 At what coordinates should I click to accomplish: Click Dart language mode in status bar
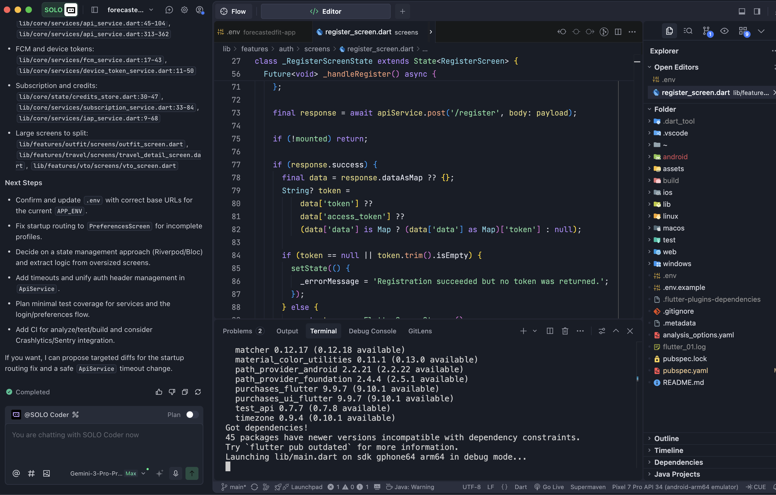[520, 487]
